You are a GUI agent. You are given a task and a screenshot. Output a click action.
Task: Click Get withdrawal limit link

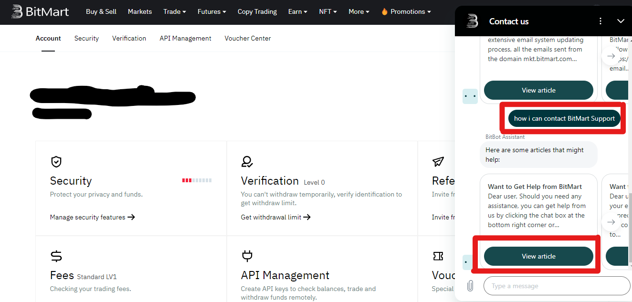click(276, 217)
